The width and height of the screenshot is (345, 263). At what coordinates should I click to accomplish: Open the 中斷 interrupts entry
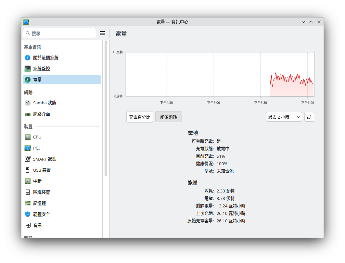[x=37, y=181]
